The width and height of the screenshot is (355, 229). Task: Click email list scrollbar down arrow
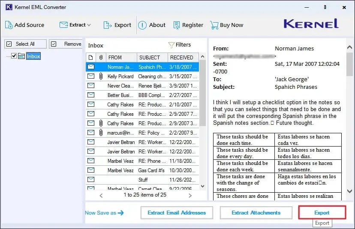pyautogui.click(x=203, y=186)
